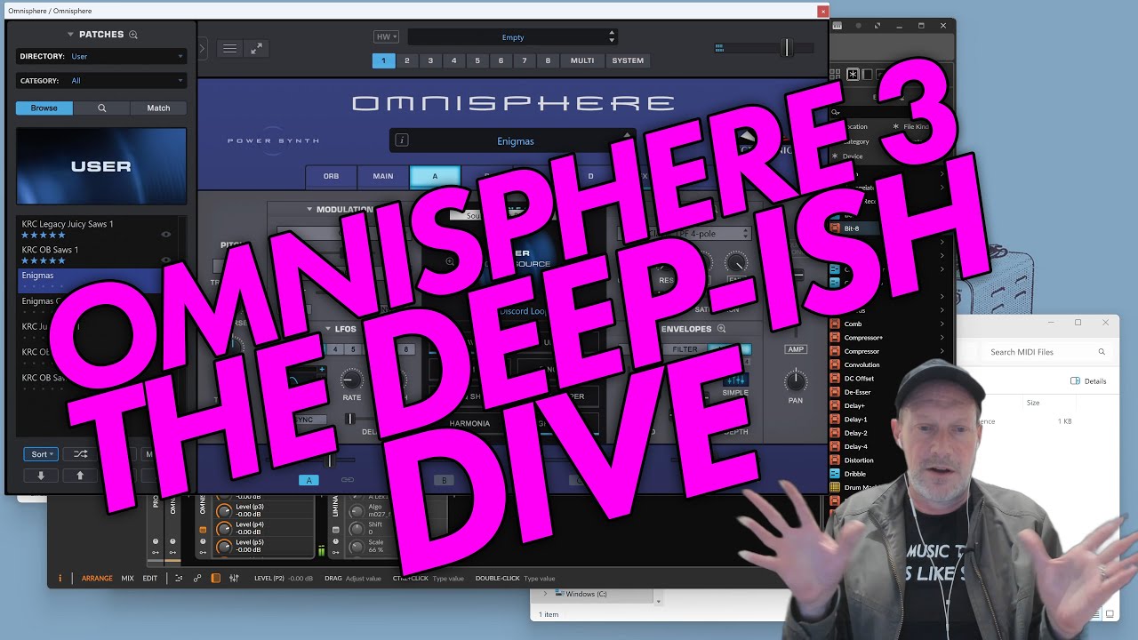Step to previous patch with up arrow
The width and height of the screenshot is (1138, 640).
(80, 476)
